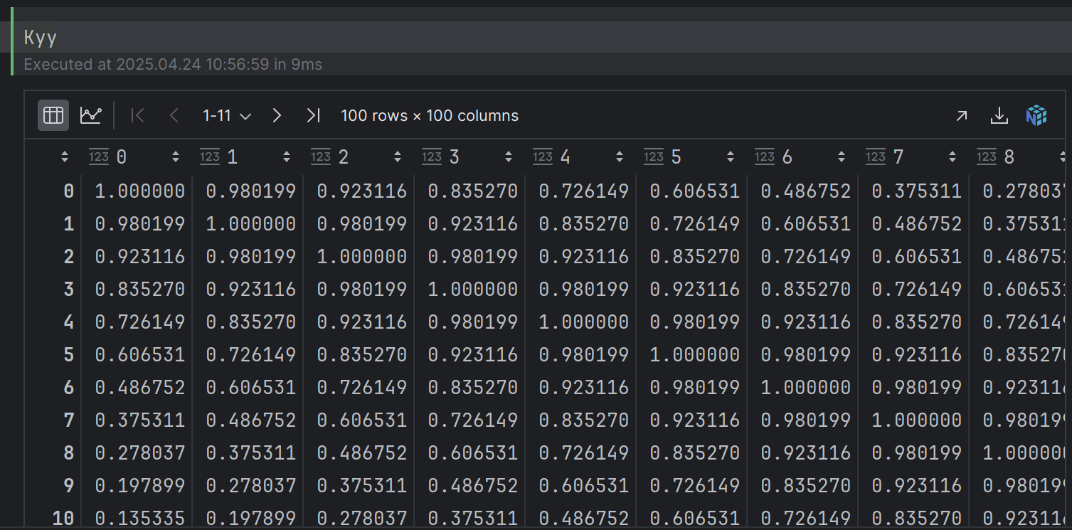
Task: Sort by column 7 using its sort arrows
Action: (x=952, y=157)
